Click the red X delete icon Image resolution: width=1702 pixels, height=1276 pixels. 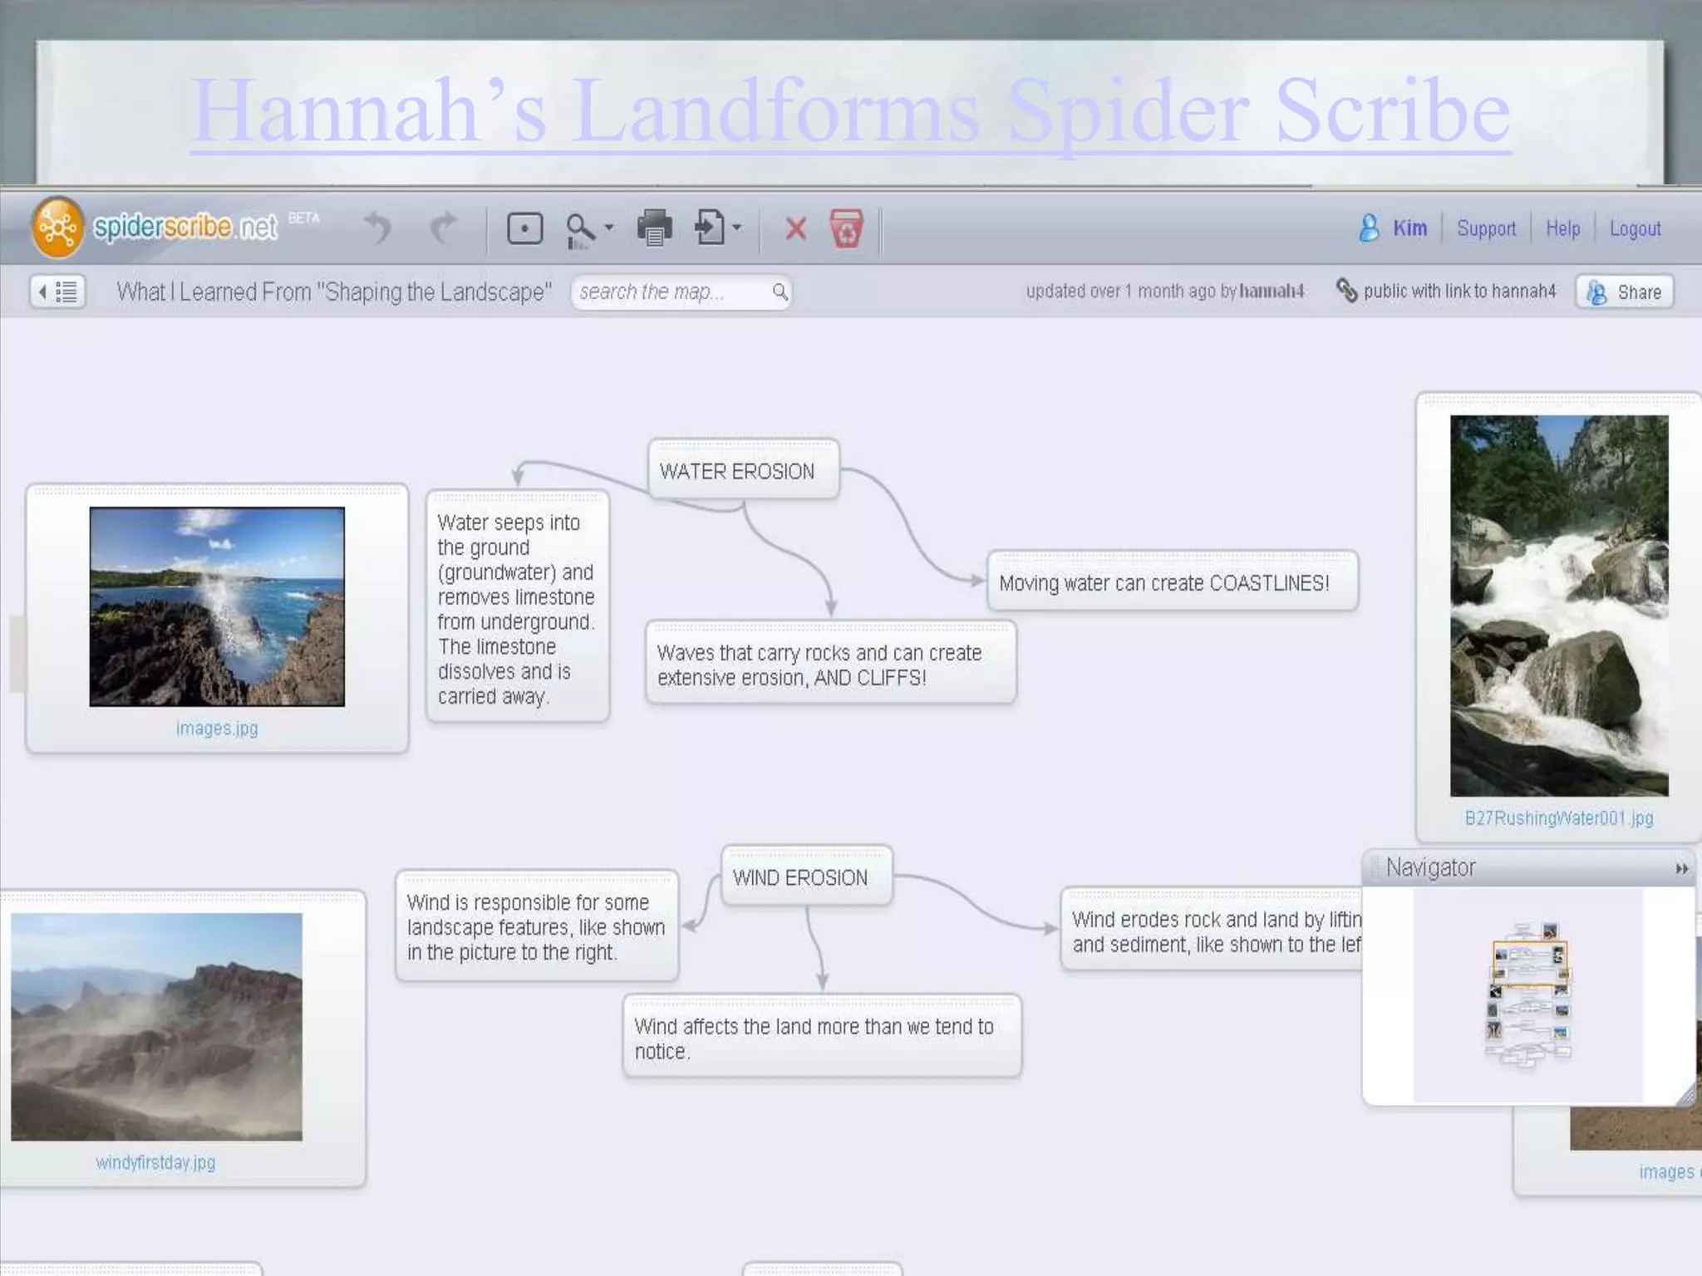pos(795,228)
